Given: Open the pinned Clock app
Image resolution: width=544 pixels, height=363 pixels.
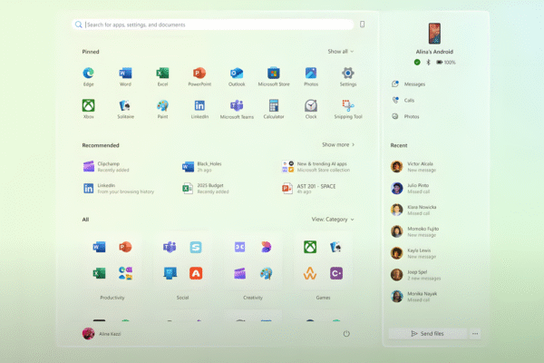Looking at the screenshot, I should pyautogui.click(x=311, y=109).
